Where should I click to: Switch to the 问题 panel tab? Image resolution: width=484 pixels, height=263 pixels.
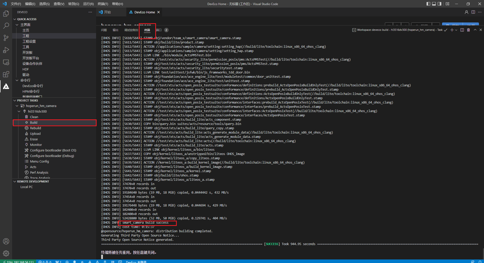tap(104, 30)
